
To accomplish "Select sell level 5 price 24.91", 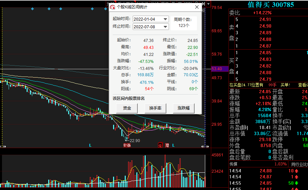I will point(265,19).
